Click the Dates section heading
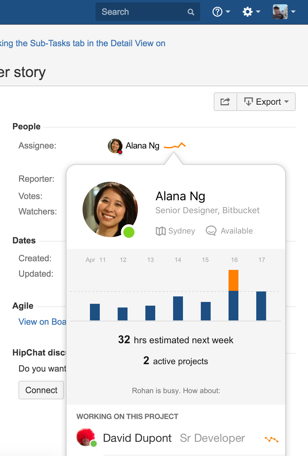This screenshot has height=456, width=308. [24, 240]
